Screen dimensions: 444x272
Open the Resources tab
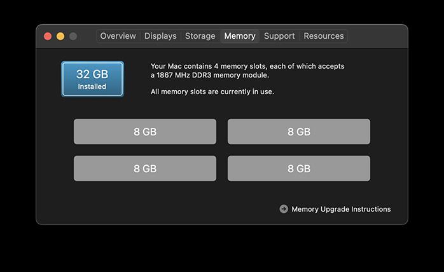coord(324,36)
